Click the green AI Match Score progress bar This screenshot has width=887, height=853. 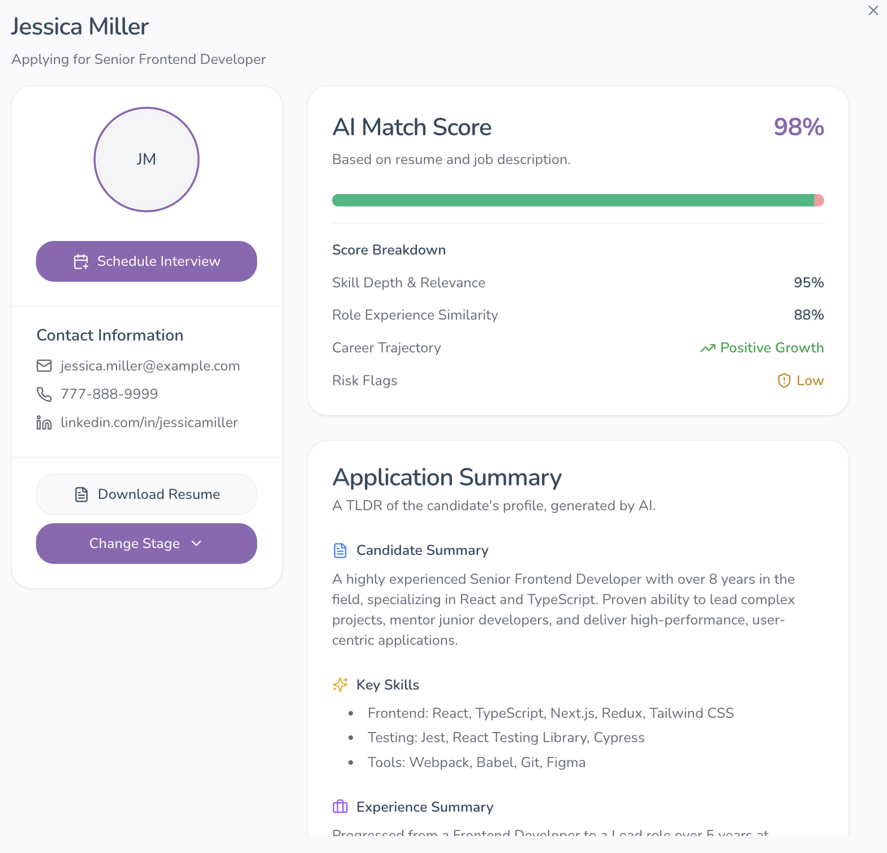click(x=572, y=200)
